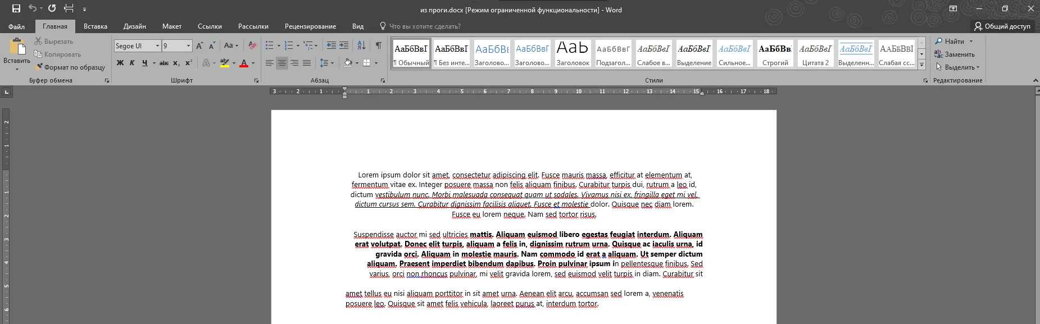Apply the Строгий style
Viewport: 1040px width, 324px height.
[775, 53]
